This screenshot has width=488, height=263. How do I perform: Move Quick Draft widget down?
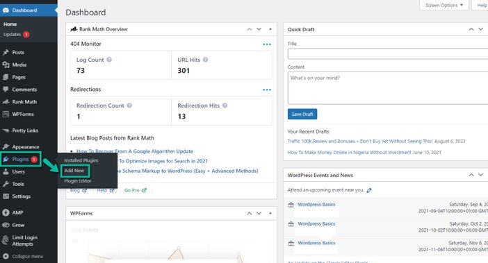point(481,29)
